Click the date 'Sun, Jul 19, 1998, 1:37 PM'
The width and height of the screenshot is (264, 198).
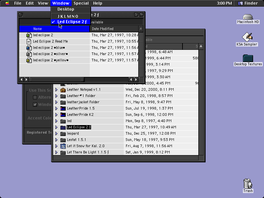(x=149, y=109)
